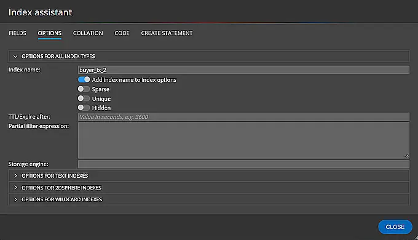Open the Collation tab

[88, 33]
